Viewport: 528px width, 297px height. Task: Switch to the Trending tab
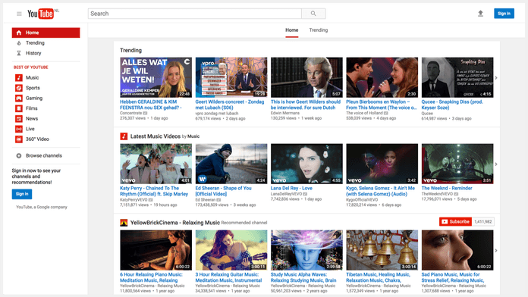point(318,30)
